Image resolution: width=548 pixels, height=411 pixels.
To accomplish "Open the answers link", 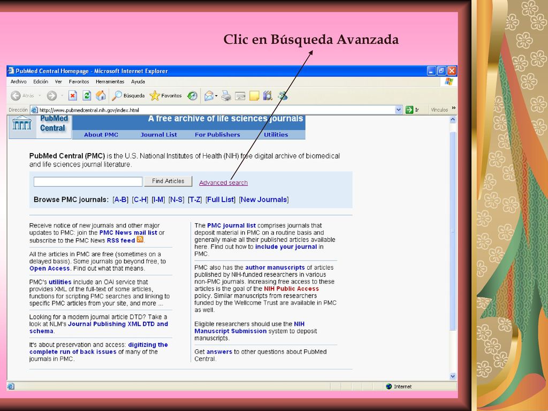I will 219,352.
